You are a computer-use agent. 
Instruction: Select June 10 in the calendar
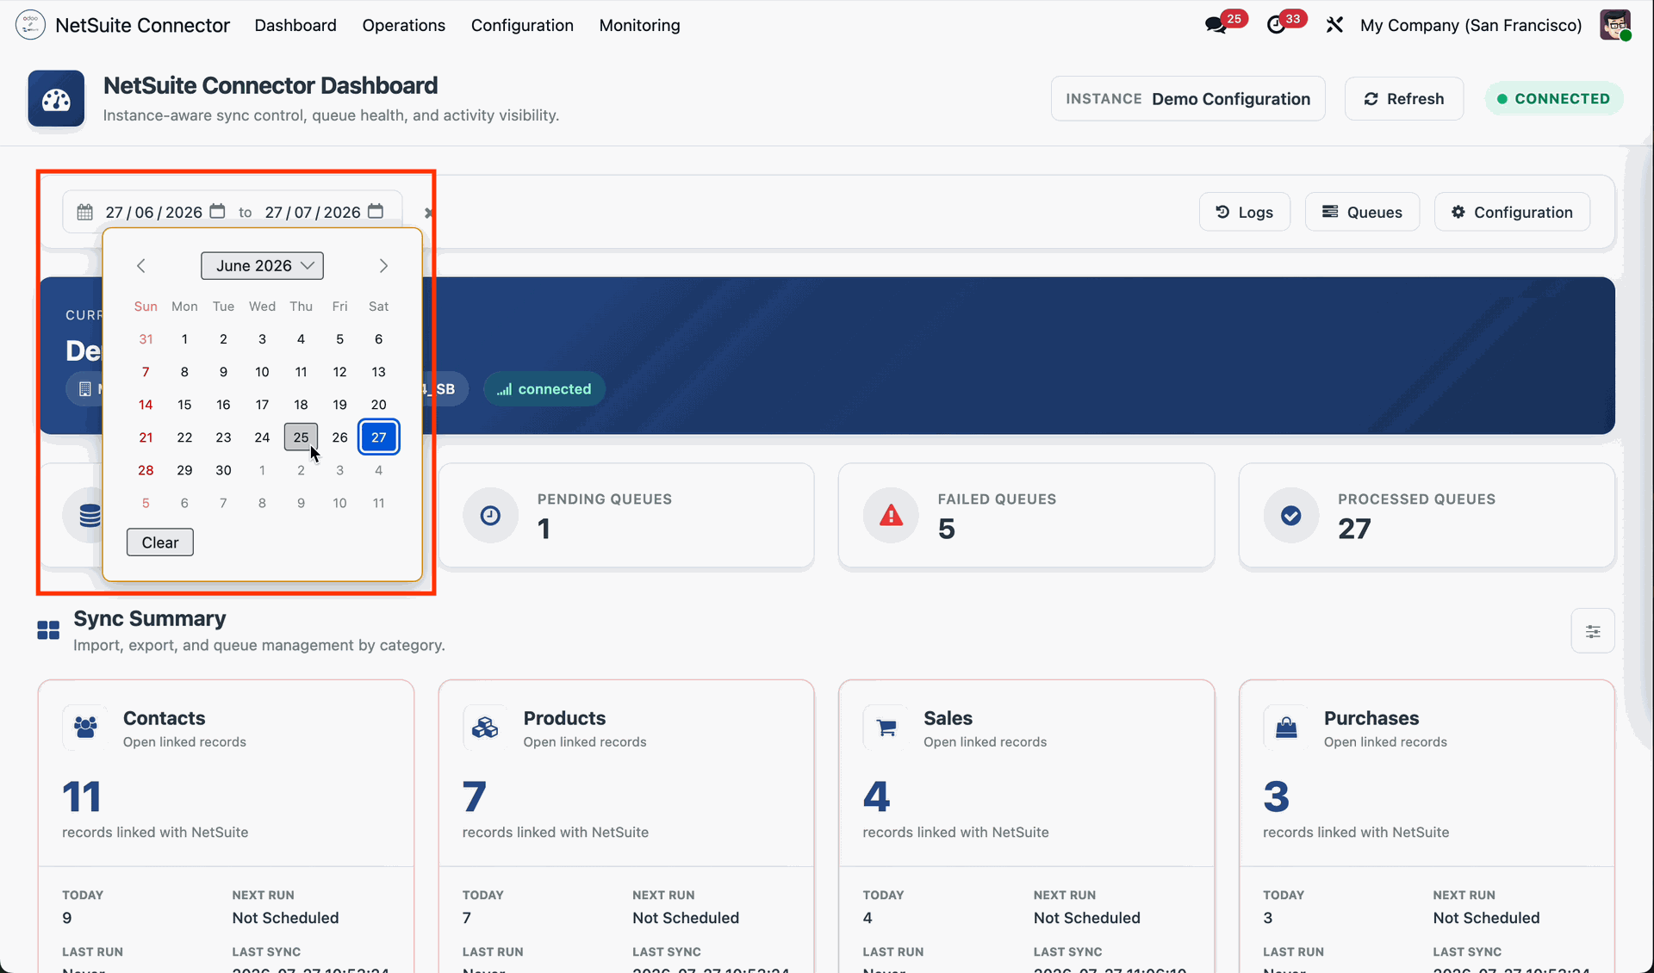(262, 372)
